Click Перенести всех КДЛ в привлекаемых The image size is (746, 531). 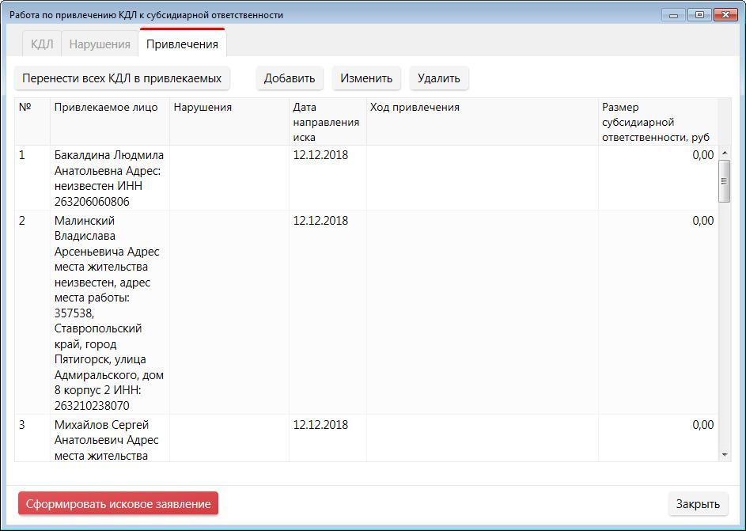pyautogui.click(x=122, y=78)
